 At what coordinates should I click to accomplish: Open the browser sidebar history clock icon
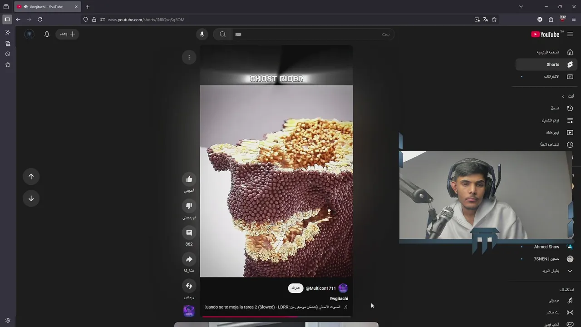tap(8, 54)
